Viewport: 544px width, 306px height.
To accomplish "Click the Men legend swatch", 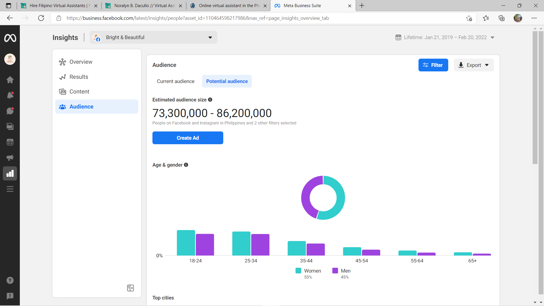I will (x=335, y=271).
